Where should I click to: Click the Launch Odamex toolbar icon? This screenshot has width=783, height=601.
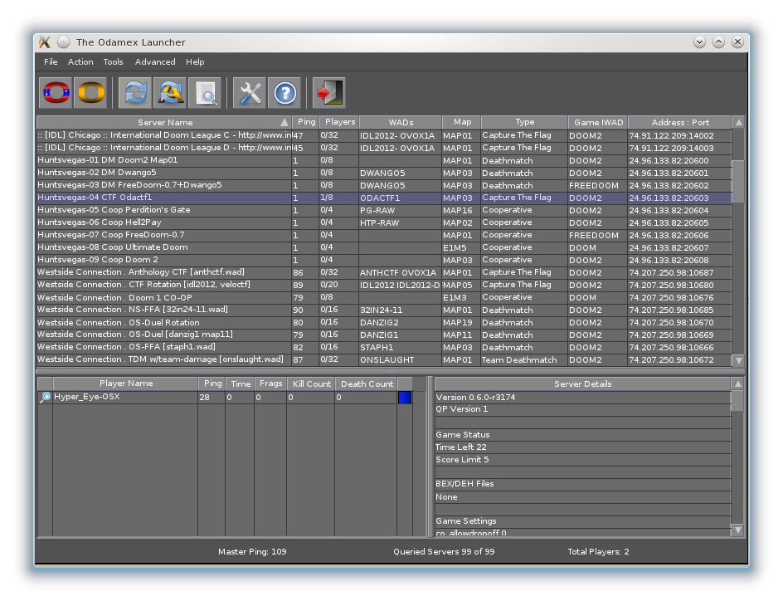pyautogui.click(x=56, y=93)
